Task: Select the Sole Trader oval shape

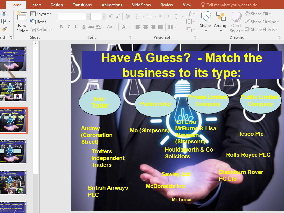Action: coord(99,102)
